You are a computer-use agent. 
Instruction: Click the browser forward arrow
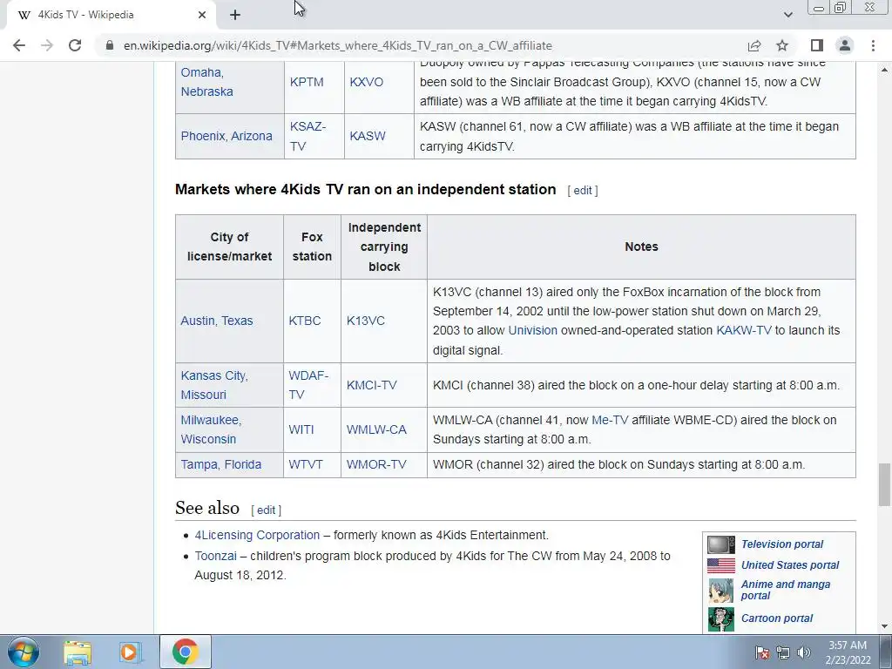point(47,45)
